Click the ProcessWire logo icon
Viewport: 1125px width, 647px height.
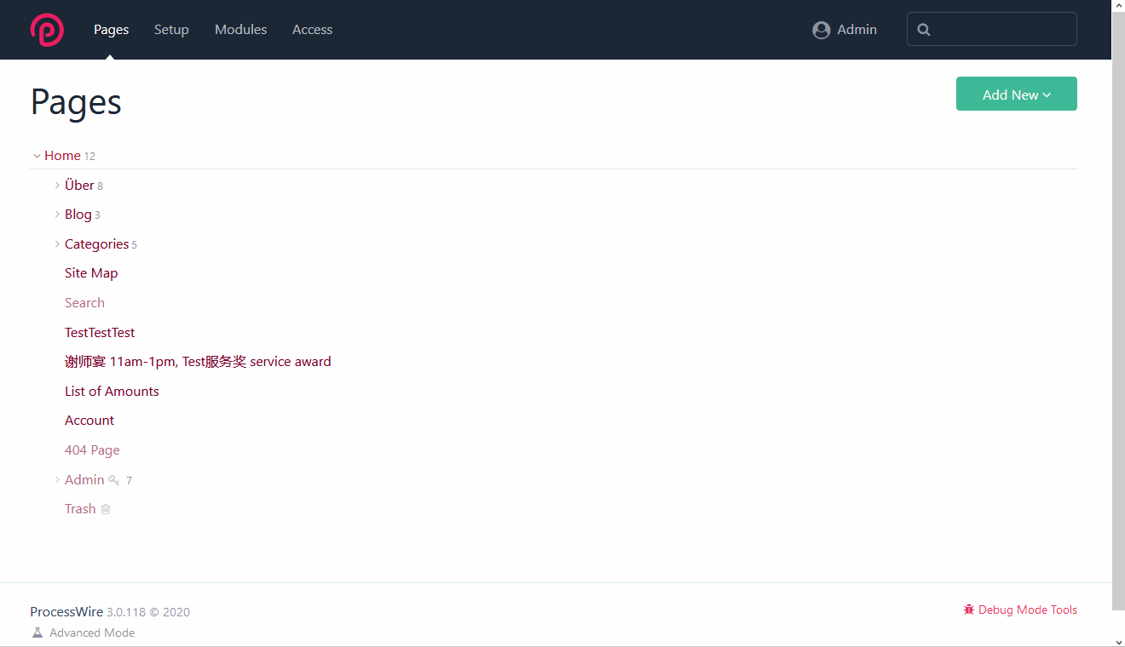[47, 30]
